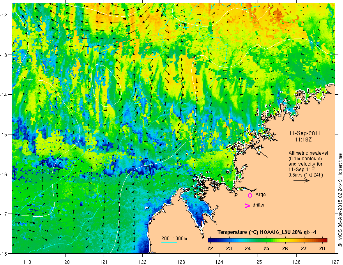Image resolution: width=343 pixels, height=265 pixels.
Task: Click colorbar tick label 27
Action: coord(303,248)
